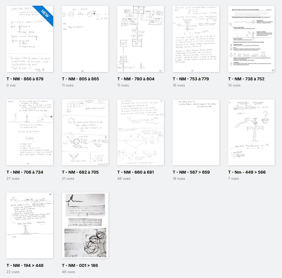Click the title 'T - NM - 866 à 879'

[25, 79]
